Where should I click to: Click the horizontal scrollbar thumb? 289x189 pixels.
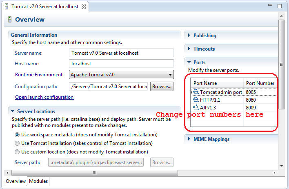[95, 173]
